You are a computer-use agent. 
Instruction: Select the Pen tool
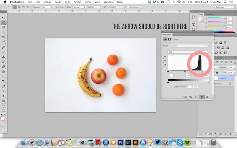point(3,86)
